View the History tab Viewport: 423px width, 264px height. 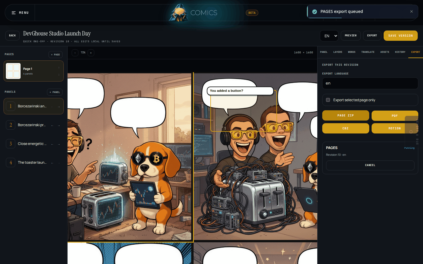[x=400, y=52]
